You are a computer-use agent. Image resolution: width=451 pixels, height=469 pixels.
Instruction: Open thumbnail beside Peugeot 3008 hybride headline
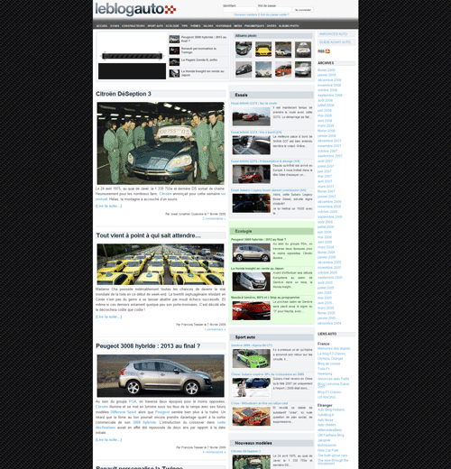click(x=174, y=39)
